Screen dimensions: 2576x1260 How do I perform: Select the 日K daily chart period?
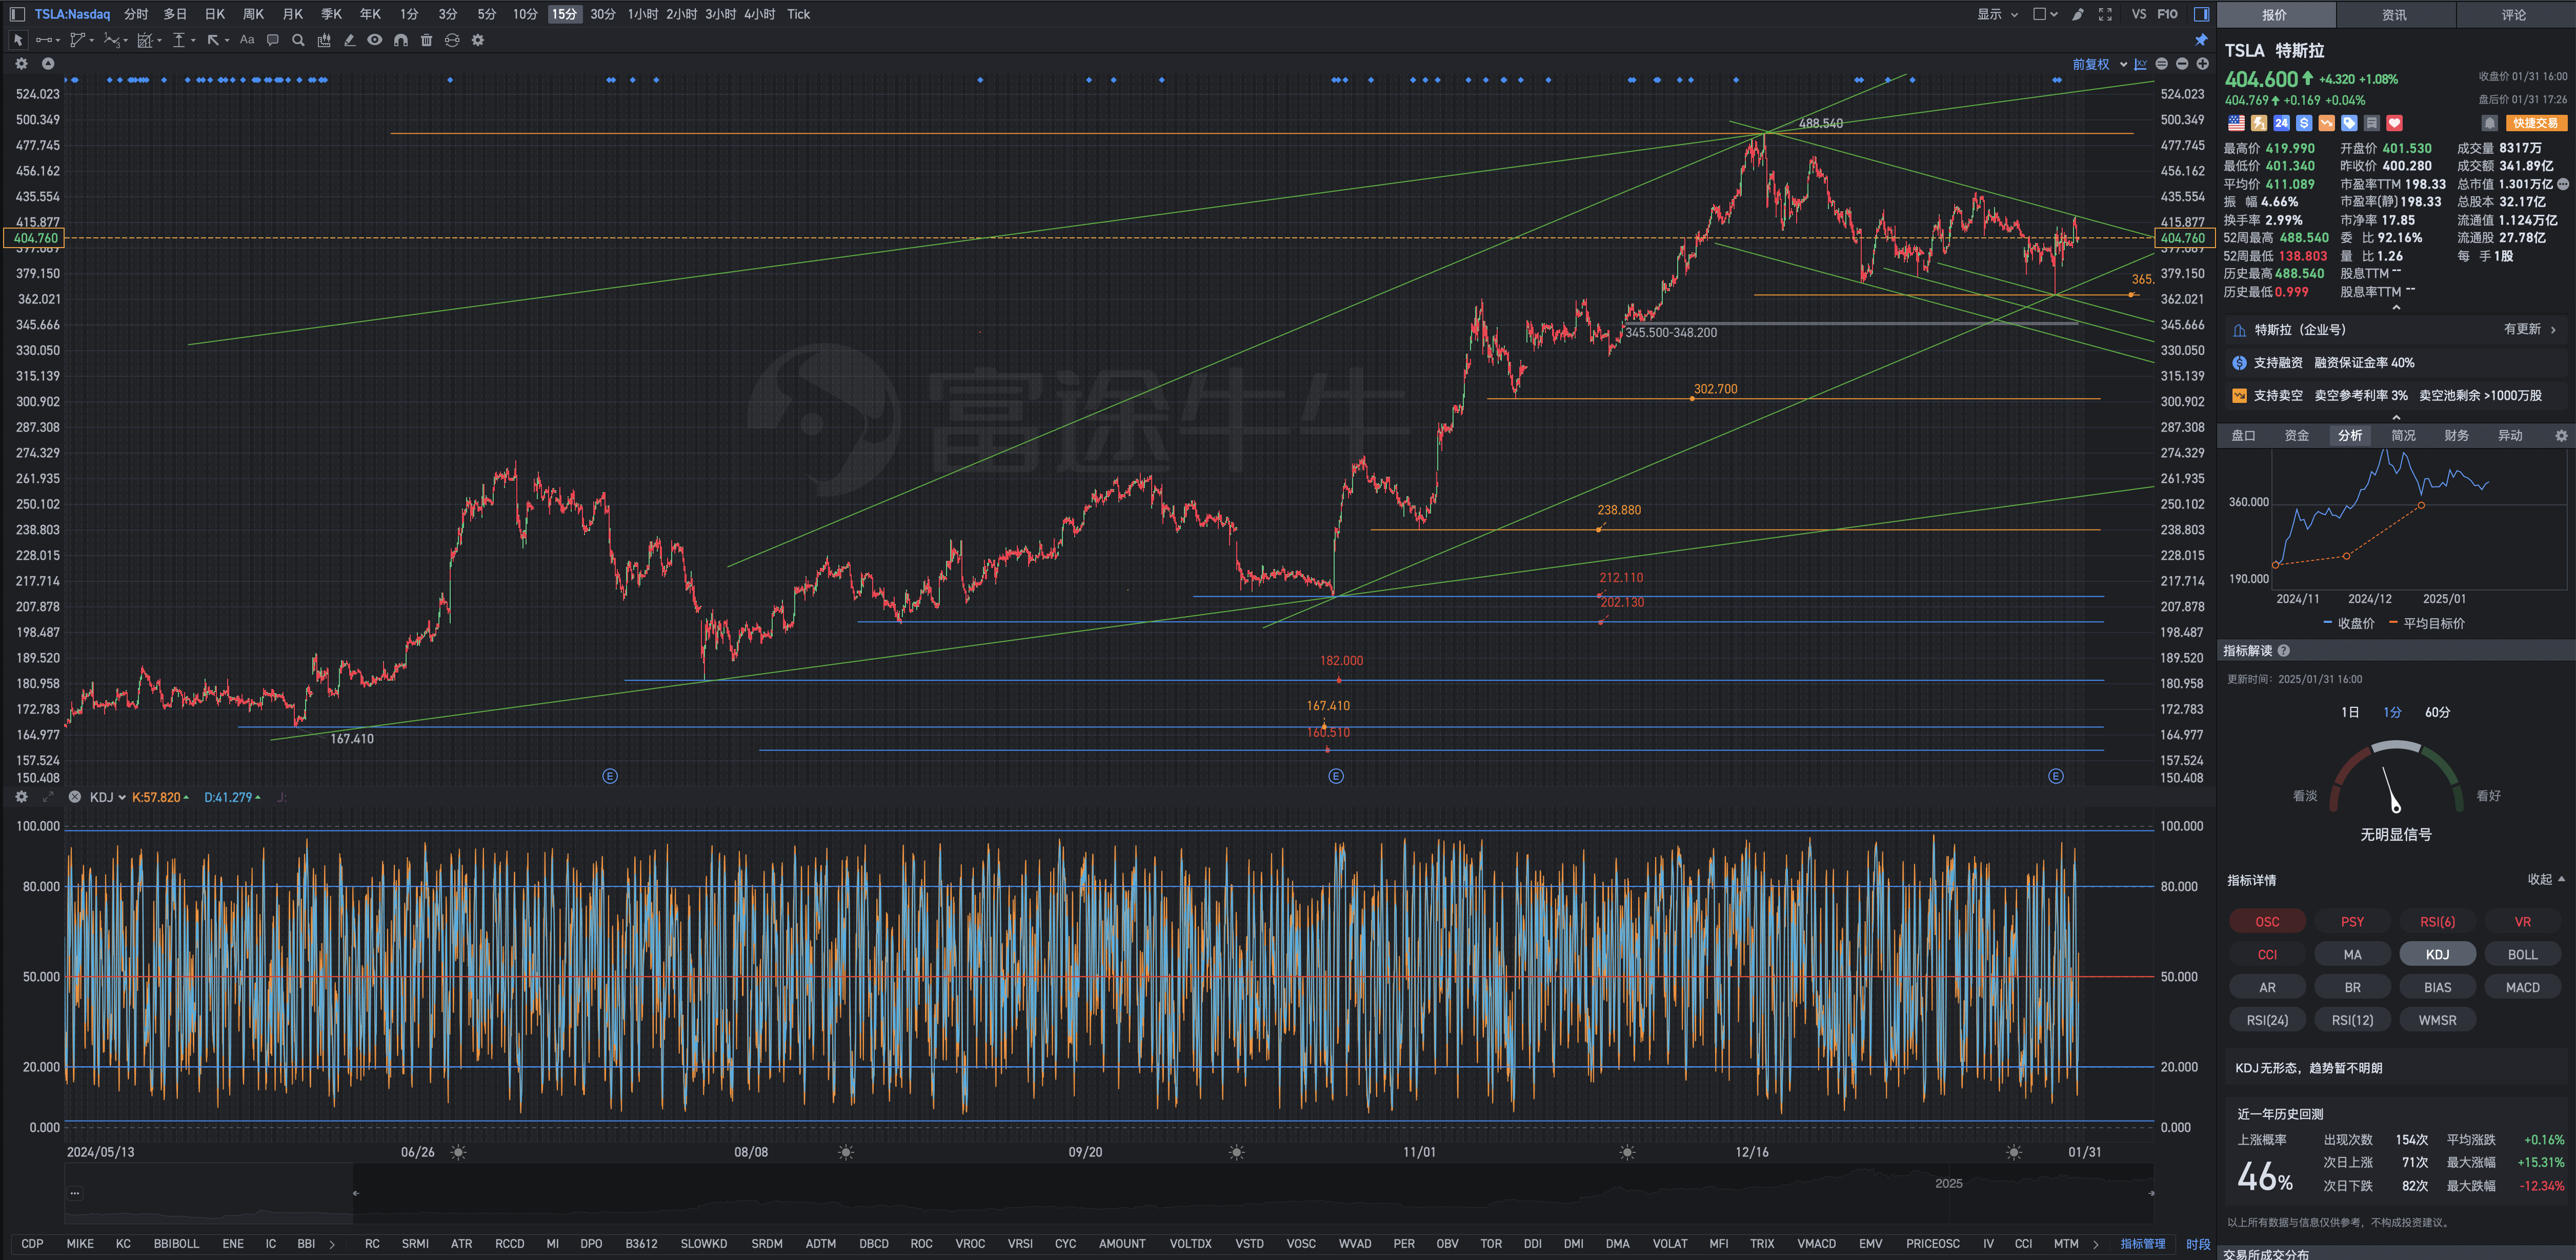[x=215, y=14]
